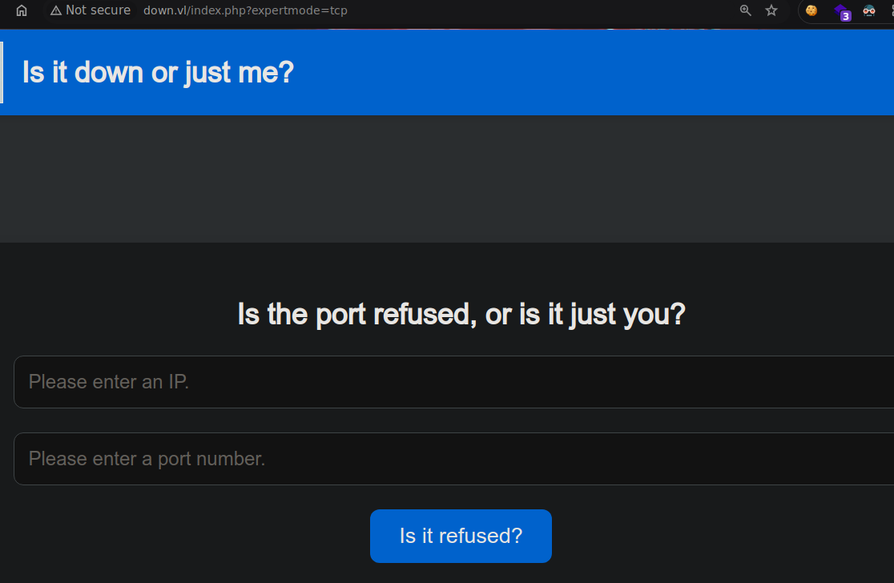Click the 'Is it down or just me?' header
Viewport: 894px width, 583px height.
[158, 73]
